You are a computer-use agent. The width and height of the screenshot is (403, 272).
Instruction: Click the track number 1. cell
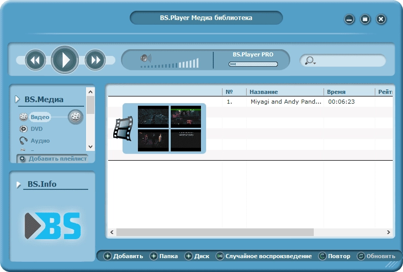229,102
